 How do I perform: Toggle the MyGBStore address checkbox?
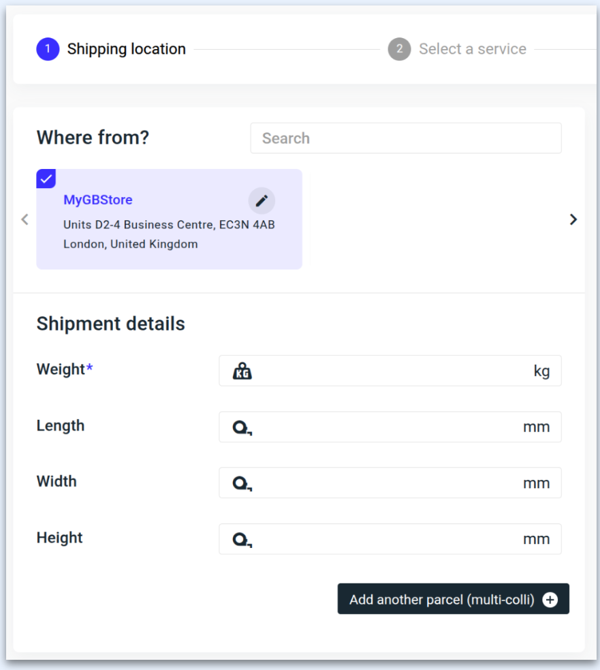[46, 179]
